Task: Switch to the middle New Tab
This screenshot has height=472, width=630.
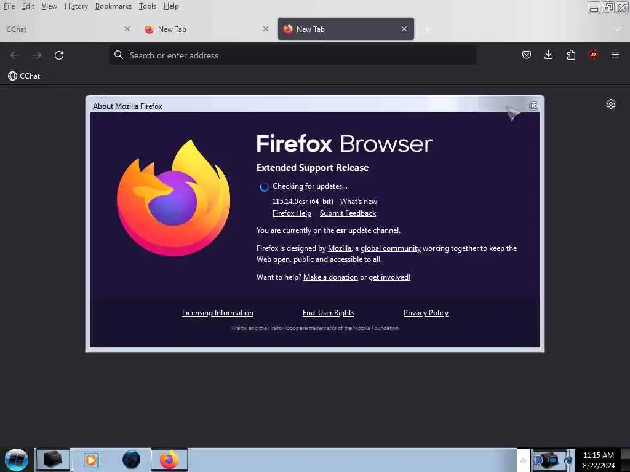Action: (207, 29)
